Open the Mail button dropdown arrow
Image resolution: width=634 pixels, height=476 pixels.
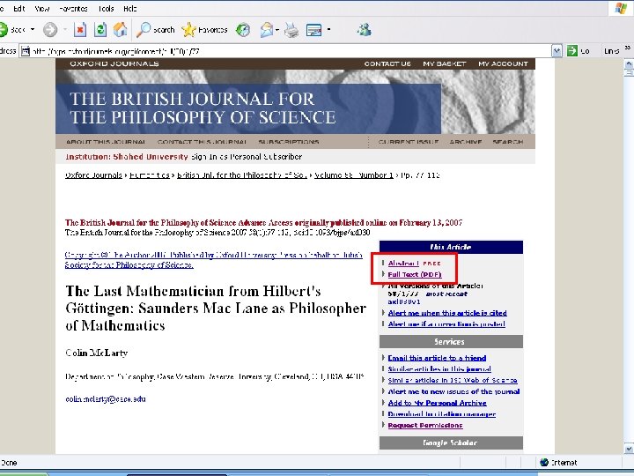point(277,30)
